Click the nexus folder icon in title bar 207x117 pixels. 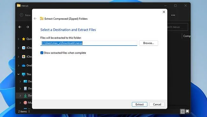click(19, 5)
